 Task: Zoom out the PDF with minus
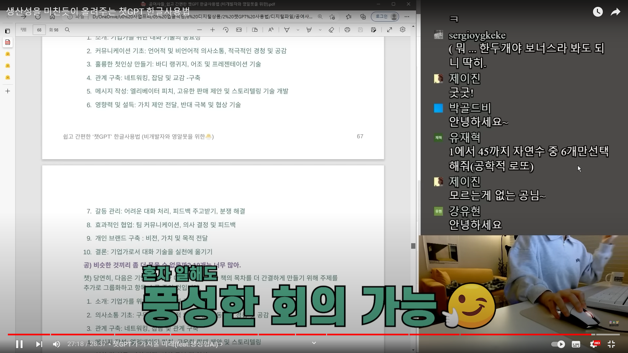click(200, 30)
